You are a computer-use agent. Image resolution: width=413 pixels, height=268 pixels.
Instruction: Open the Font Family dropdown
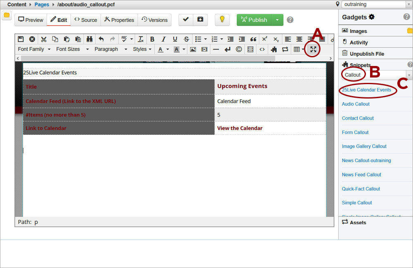click(x=34, y=49)
